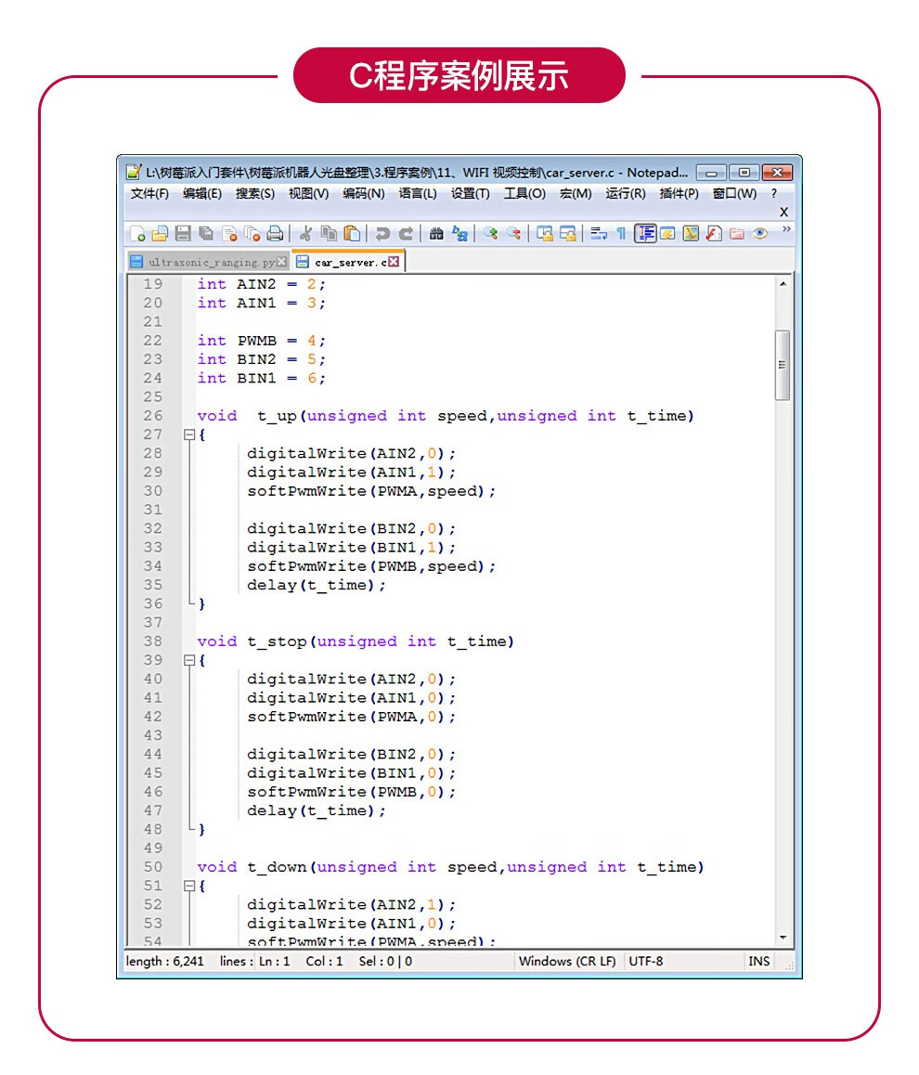This screenshot has height=1075, width=919.
Task: Click the Paste clipboard icon
Action: 352,234
